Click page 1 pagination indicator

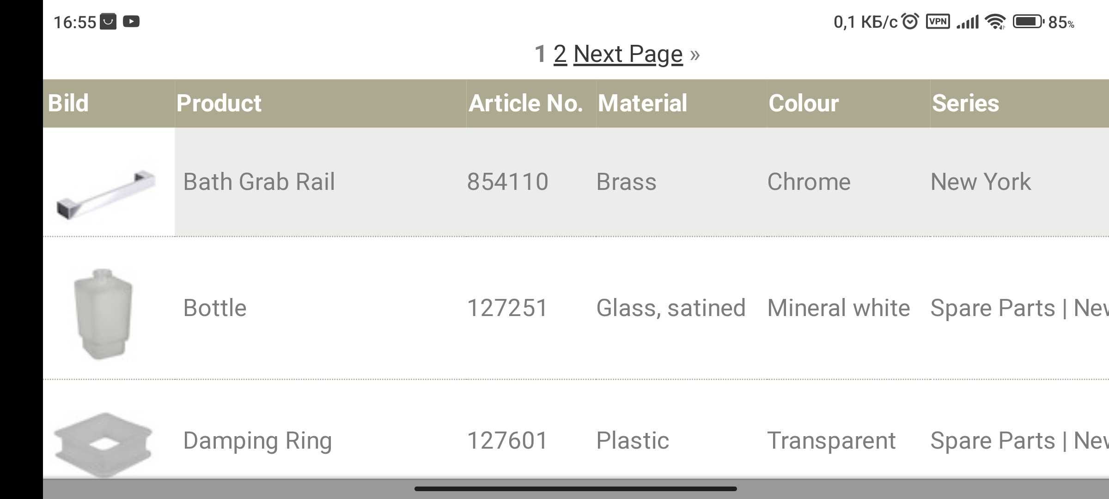539,52
